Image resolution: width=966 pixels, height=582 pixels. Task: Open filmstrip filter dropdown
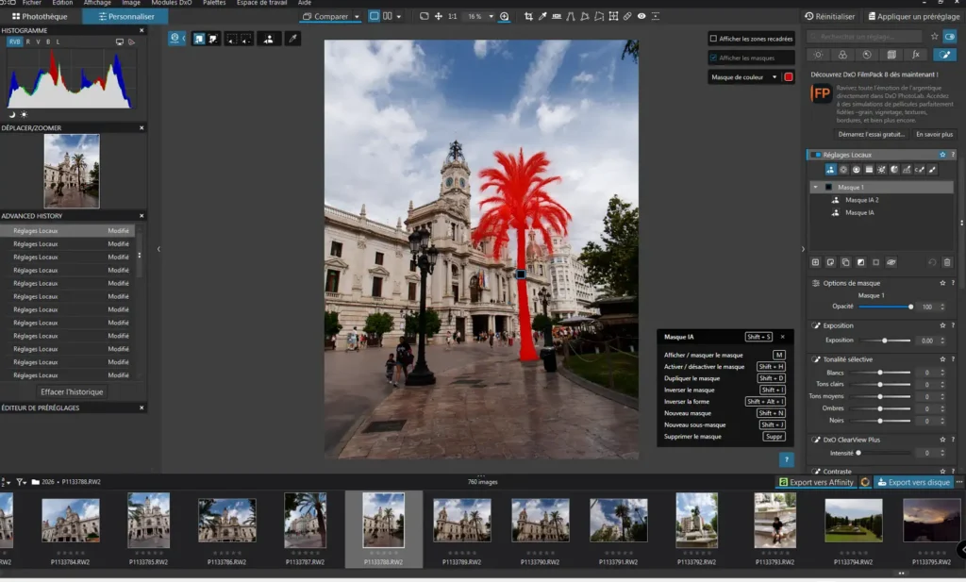pyautogui.click(x=22, y=482)
